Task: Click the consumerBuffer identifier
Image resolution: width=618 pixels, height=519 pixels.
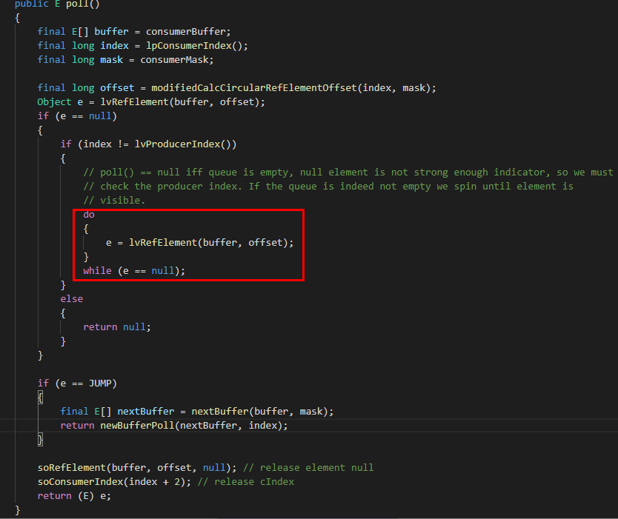Action: point(186,32)
